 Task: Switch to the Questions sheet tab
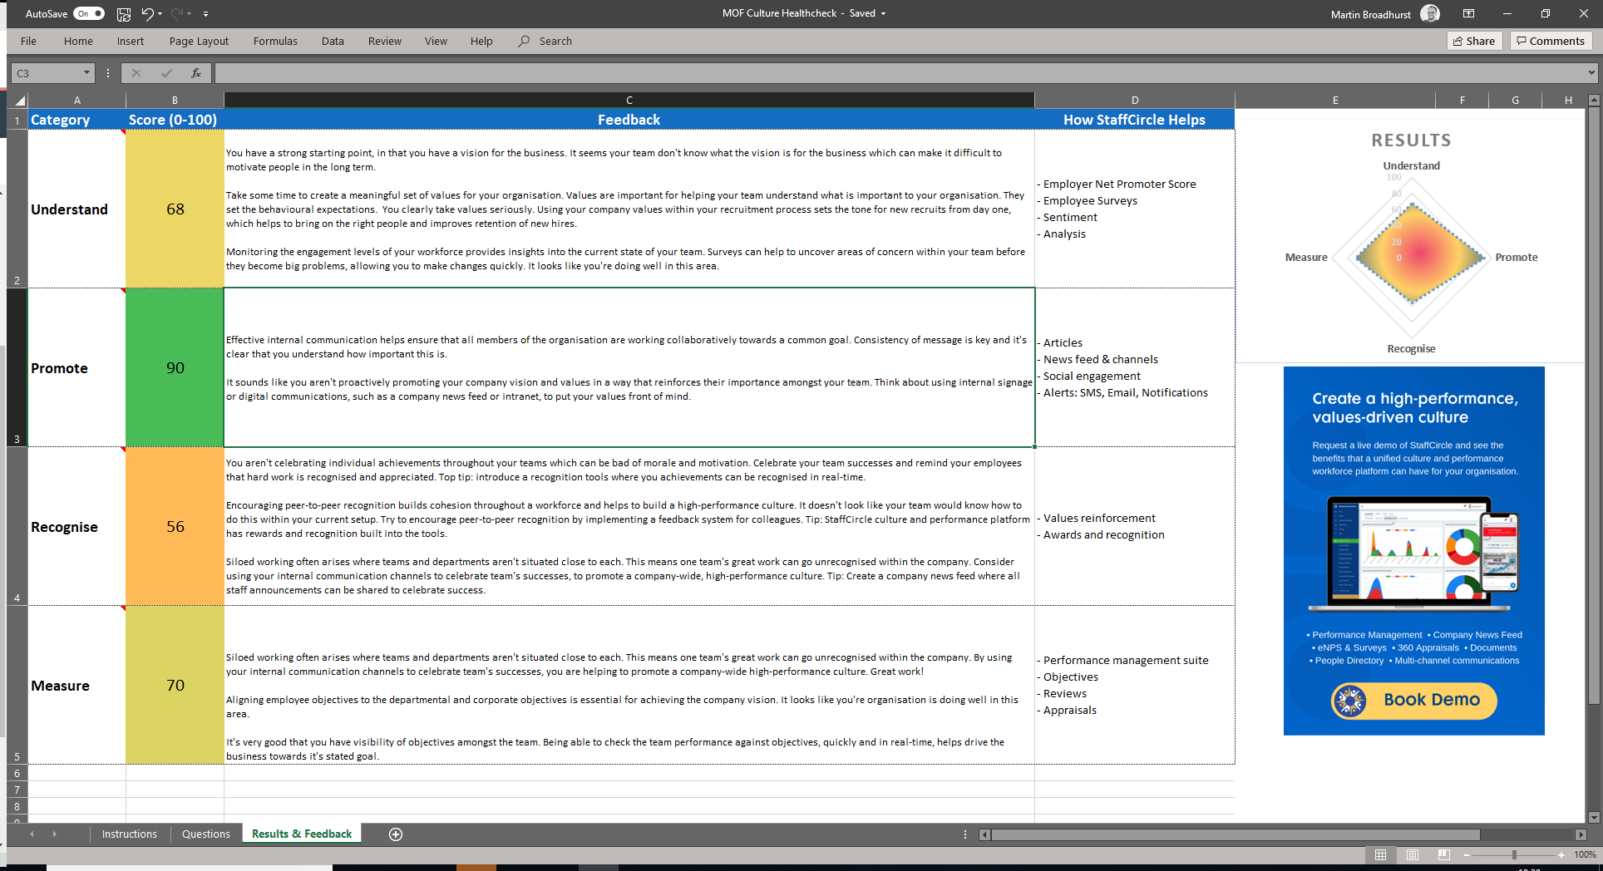(205, 834)
